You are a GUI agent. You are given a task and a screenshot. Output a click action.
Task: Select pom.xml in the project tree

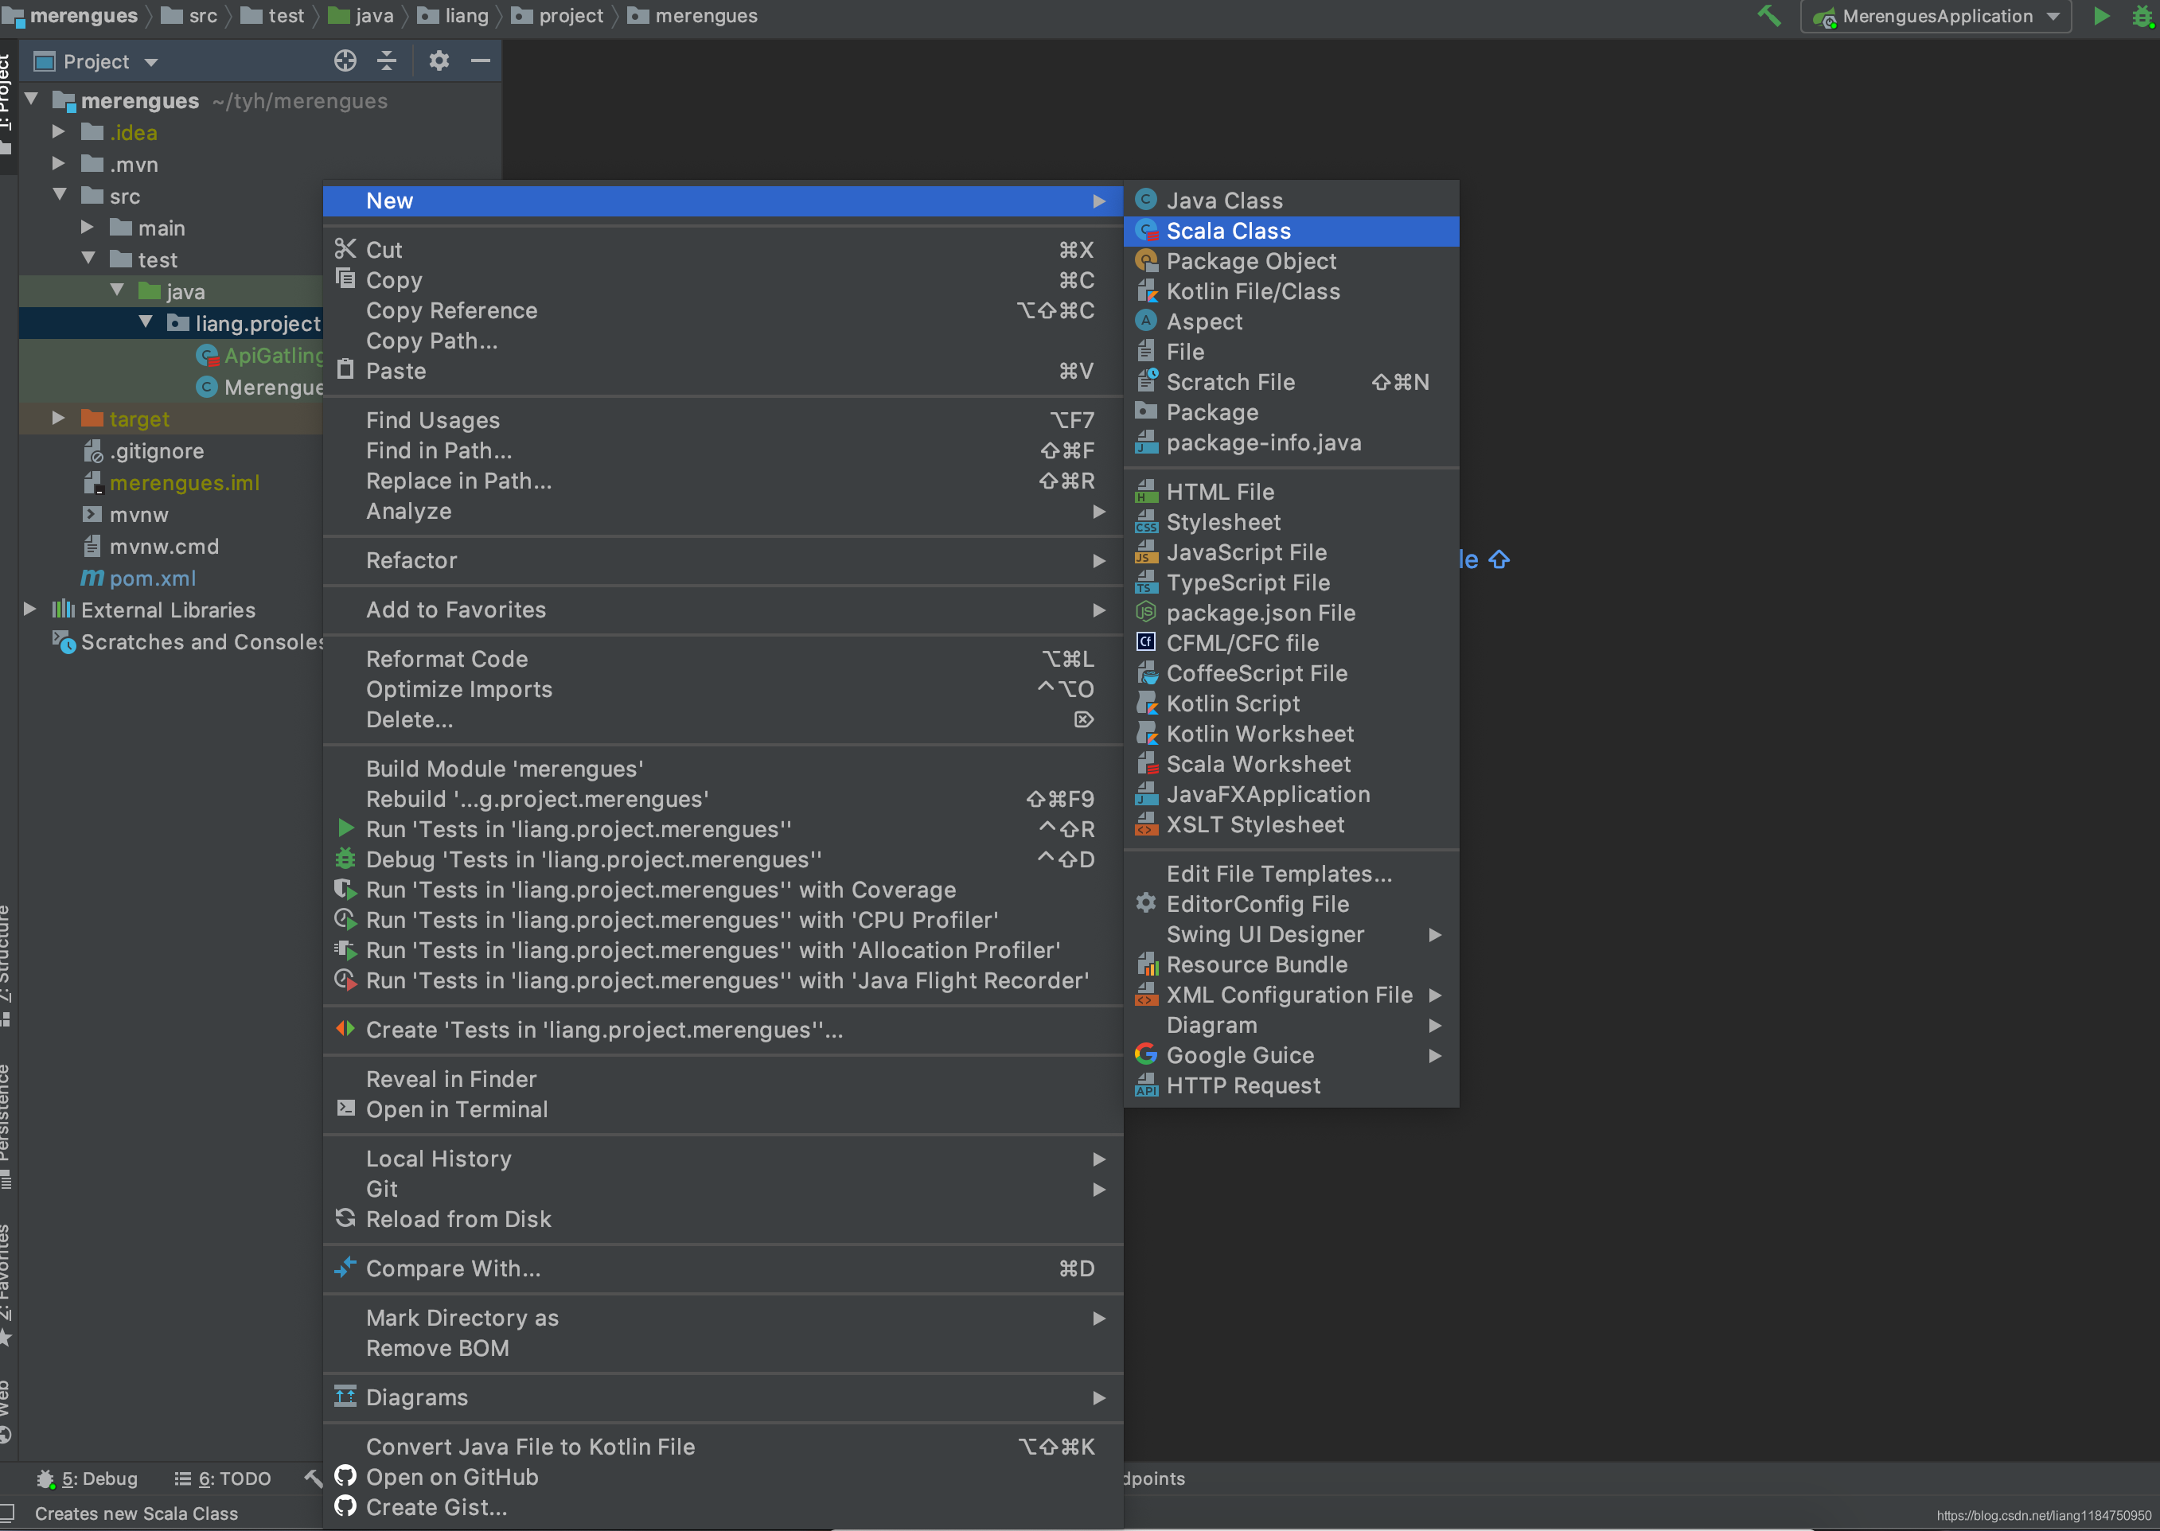pos(152,578)
